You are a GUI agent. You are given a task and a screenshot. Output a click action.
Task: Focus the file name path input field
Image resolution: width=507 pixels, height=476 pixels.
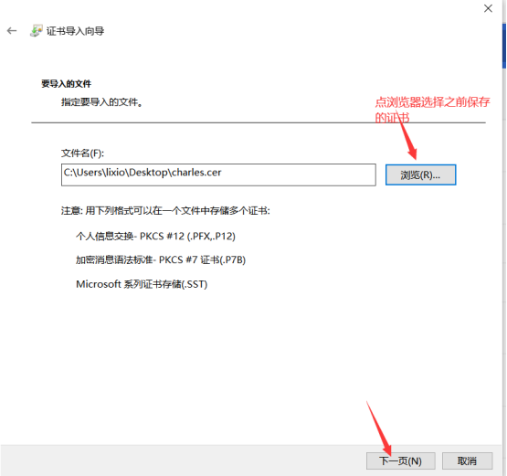[218, 175]
